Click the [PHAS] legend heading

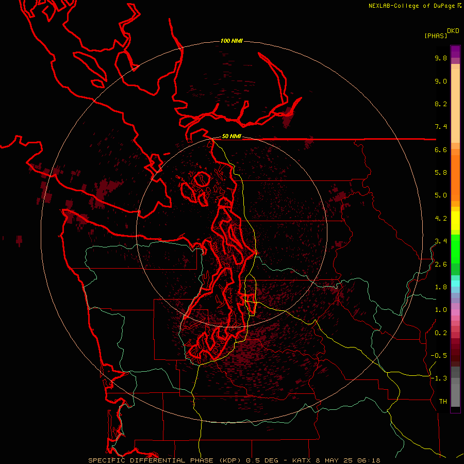pyautogui.click(x=436, y=36)
